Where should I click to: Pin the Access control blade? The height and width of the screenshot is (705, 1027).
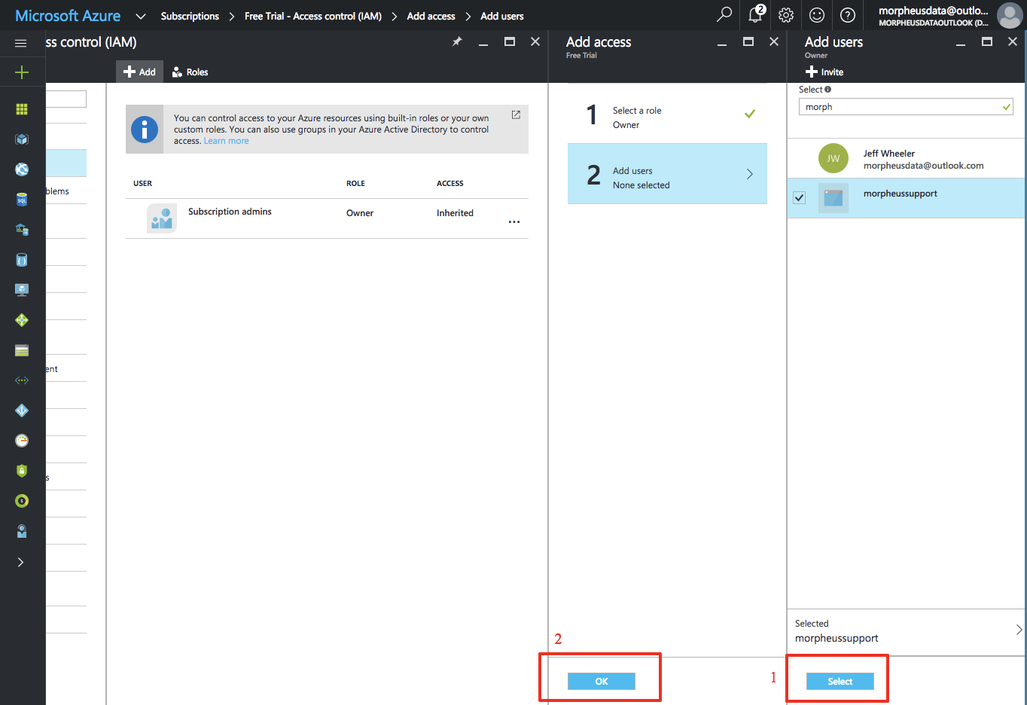tap(456, 42)
